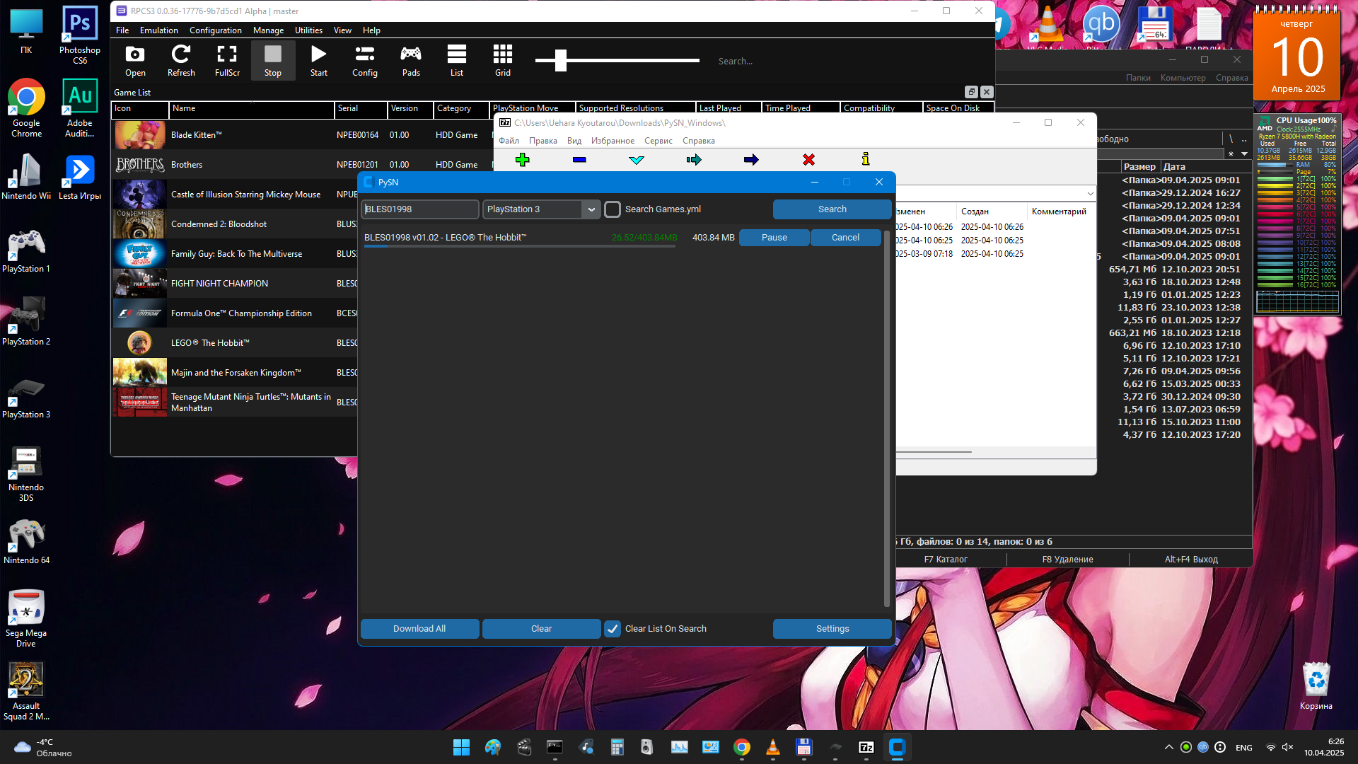The image size is (1358, 764).
Task: Open the RPCS3 Manage menu
Action: pos(268,30)
